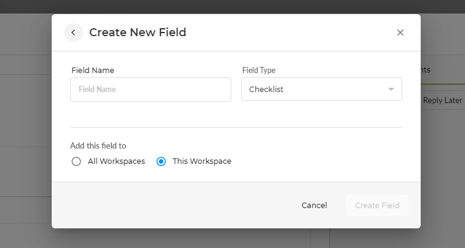
Task: Click the Field Type dropdown arrow
Action: pyautogui.click(x=391, y=90)
